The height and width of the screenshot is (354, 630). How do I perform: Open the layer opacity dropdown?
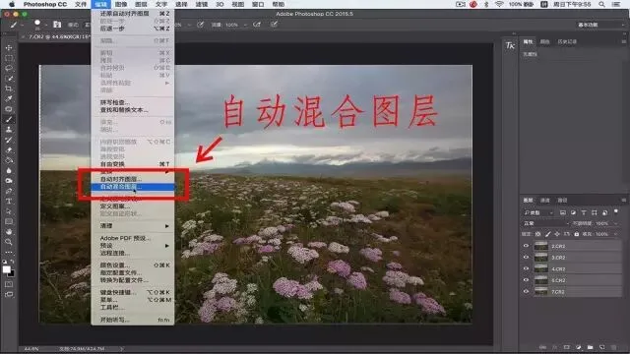[615, 223]
